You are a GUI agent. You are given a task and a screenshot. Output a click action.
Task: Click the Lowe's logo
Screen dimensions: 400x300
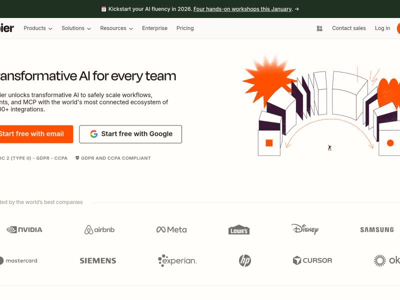238,230
